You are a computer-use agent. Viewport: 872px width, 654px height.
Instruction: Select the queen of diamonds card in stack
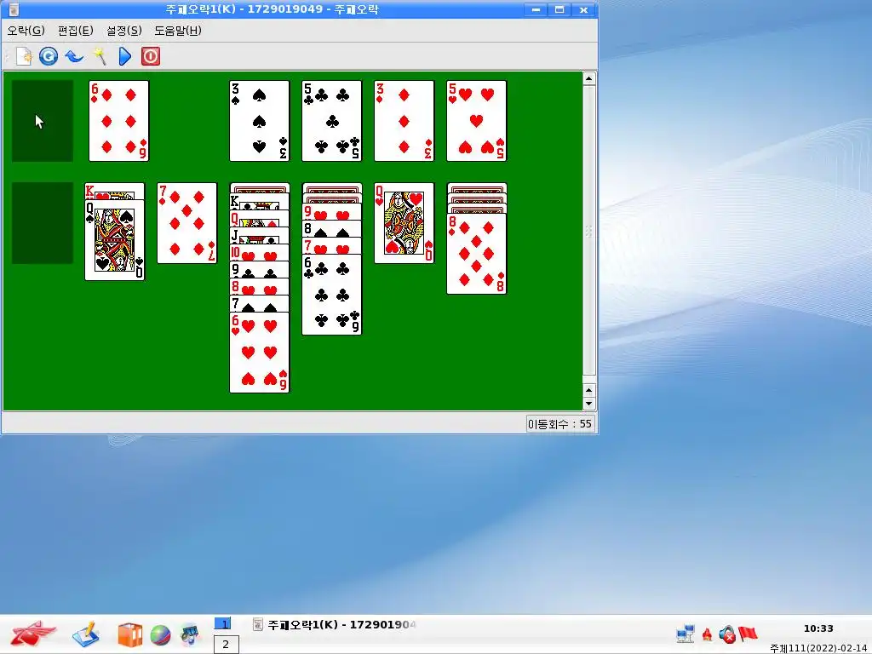click(x=260, y=219)
